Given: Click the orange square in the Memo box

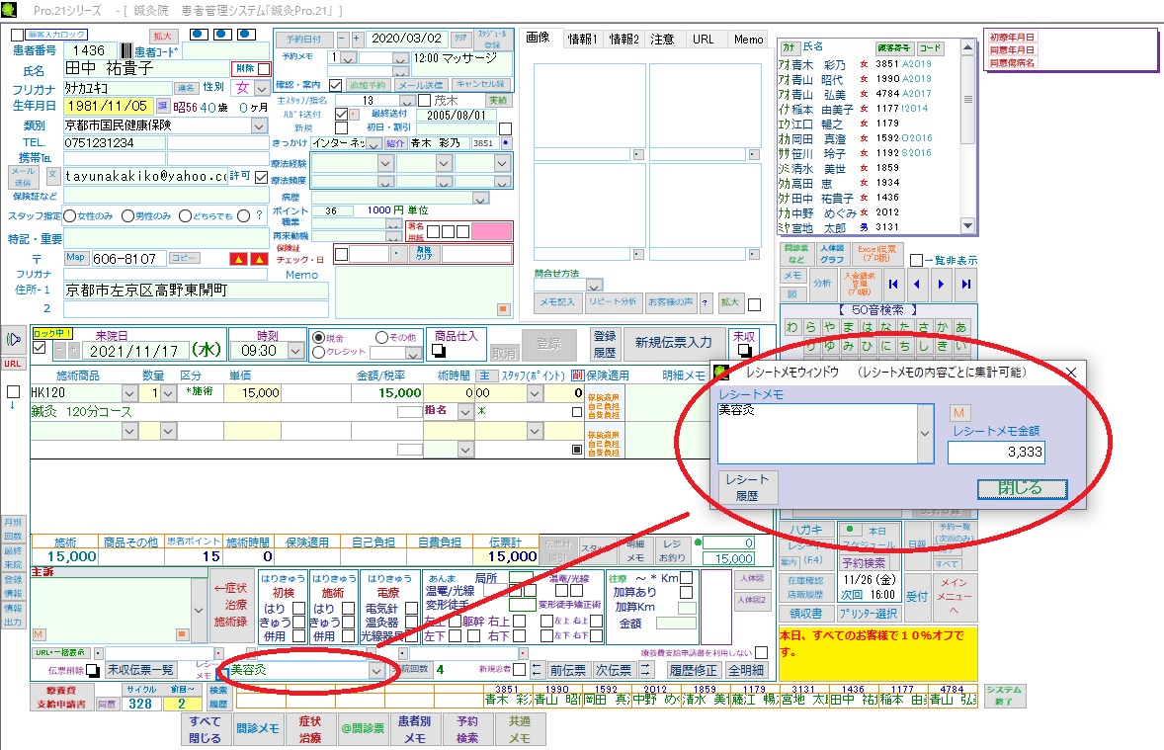Looking at the screenshot, I should [503, 309].
